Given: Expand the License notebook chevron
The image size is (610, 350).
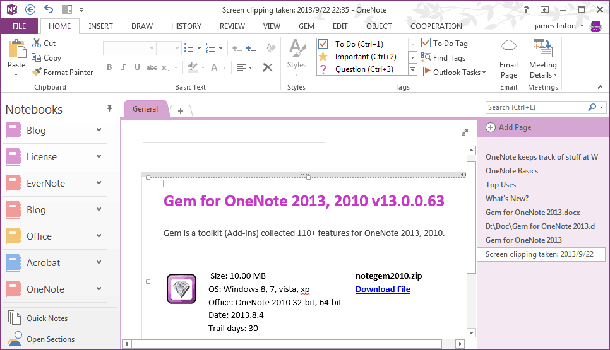Looking at the screenshot, I should pyautogui.click(x=99, y=156).
